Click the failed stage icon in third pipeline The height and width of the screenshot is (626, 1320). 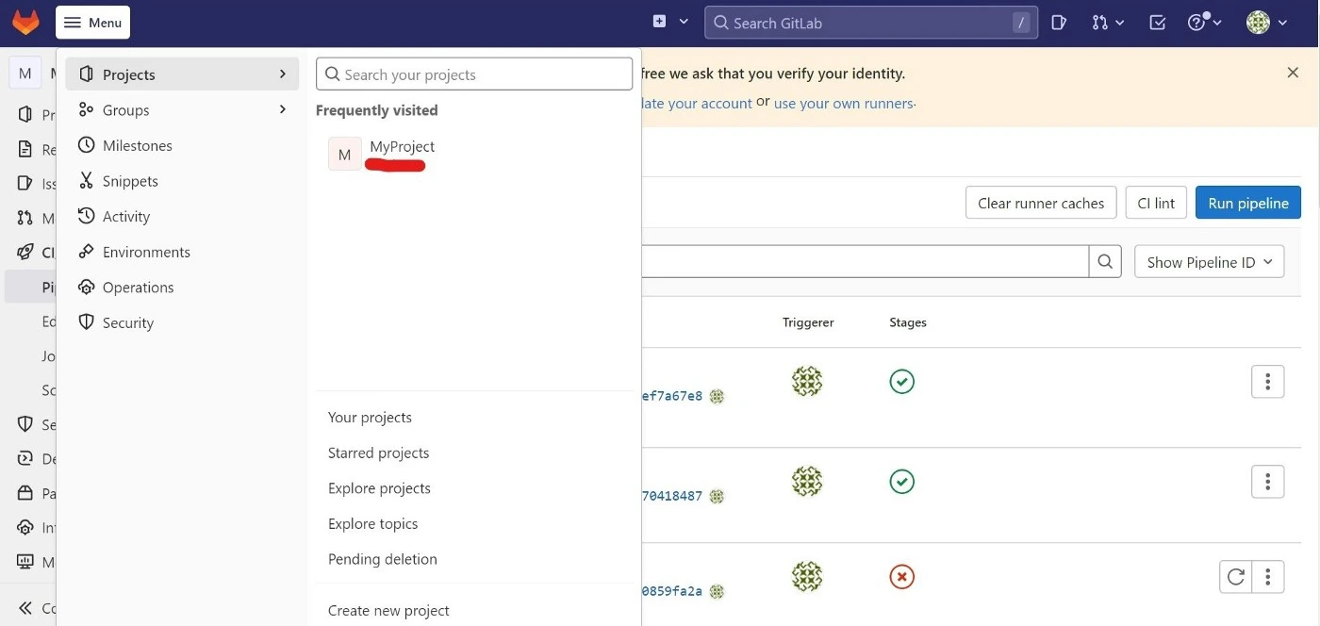901,576
